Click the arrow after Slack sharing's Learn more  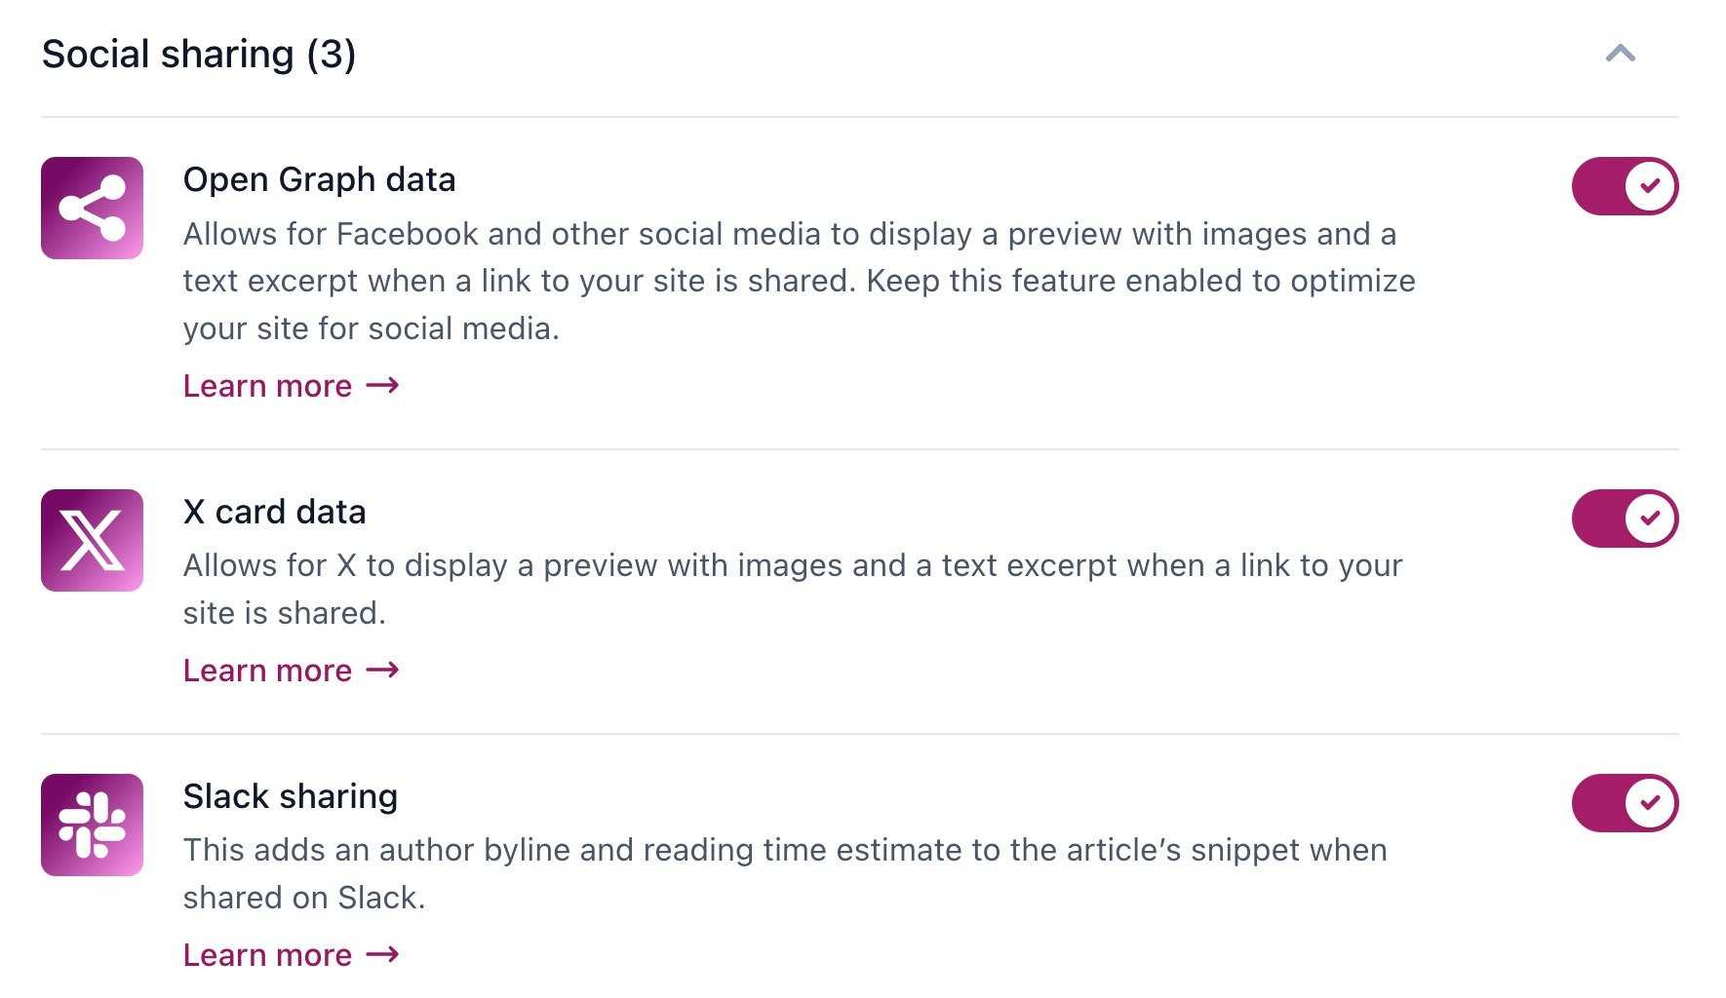382,955
